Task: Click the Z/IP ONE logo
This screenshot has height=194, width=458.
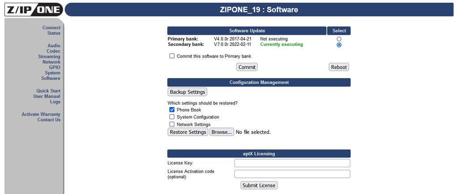Action: [34, 10]
